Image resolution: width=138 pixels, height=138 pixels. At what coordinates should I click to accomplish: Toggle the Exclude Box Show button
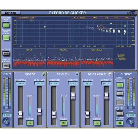pyautogui.click(x=6, y=38)
